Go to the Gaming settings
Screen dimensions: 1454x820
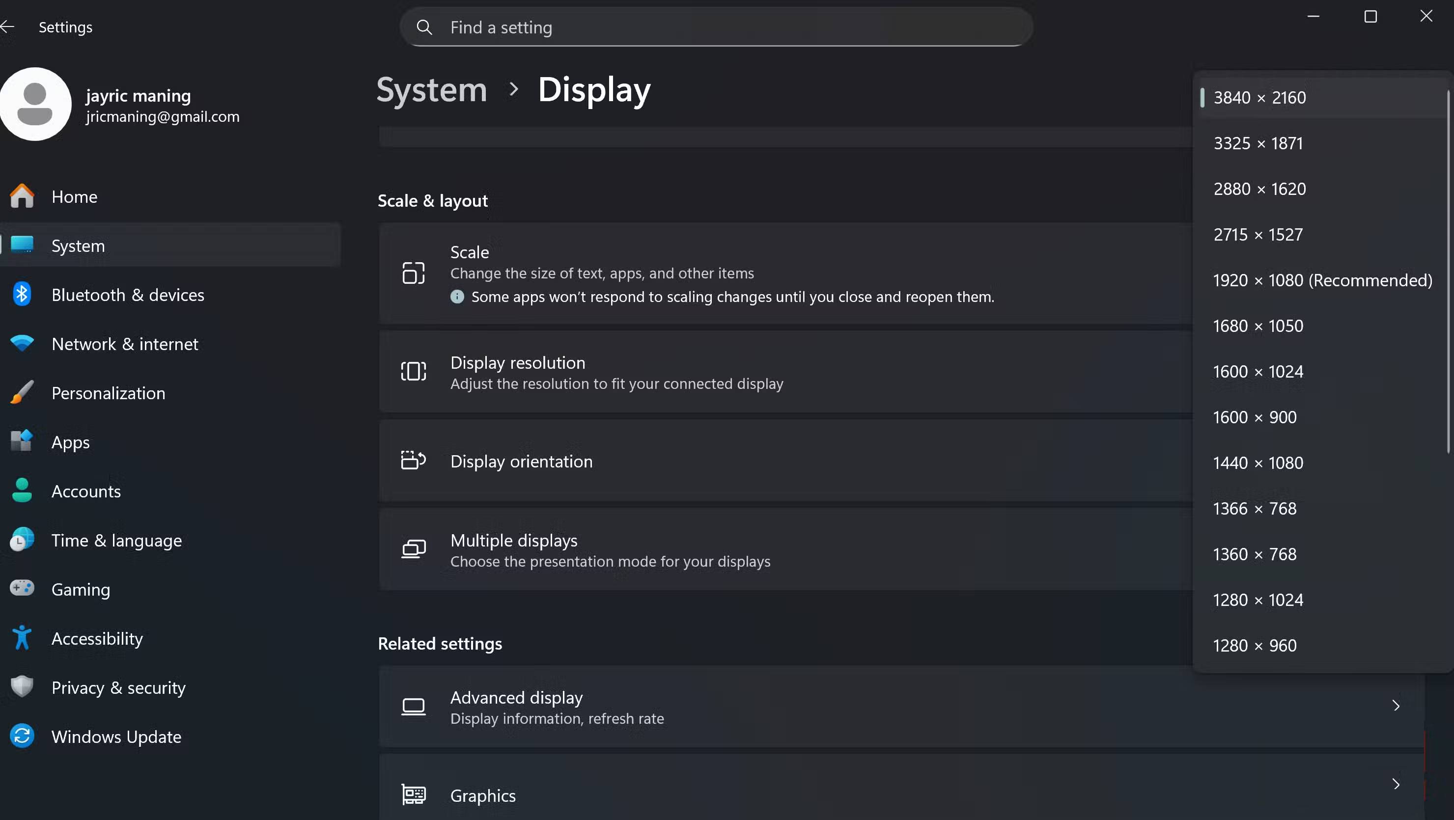pyautogui.click(x=81, y=589)
